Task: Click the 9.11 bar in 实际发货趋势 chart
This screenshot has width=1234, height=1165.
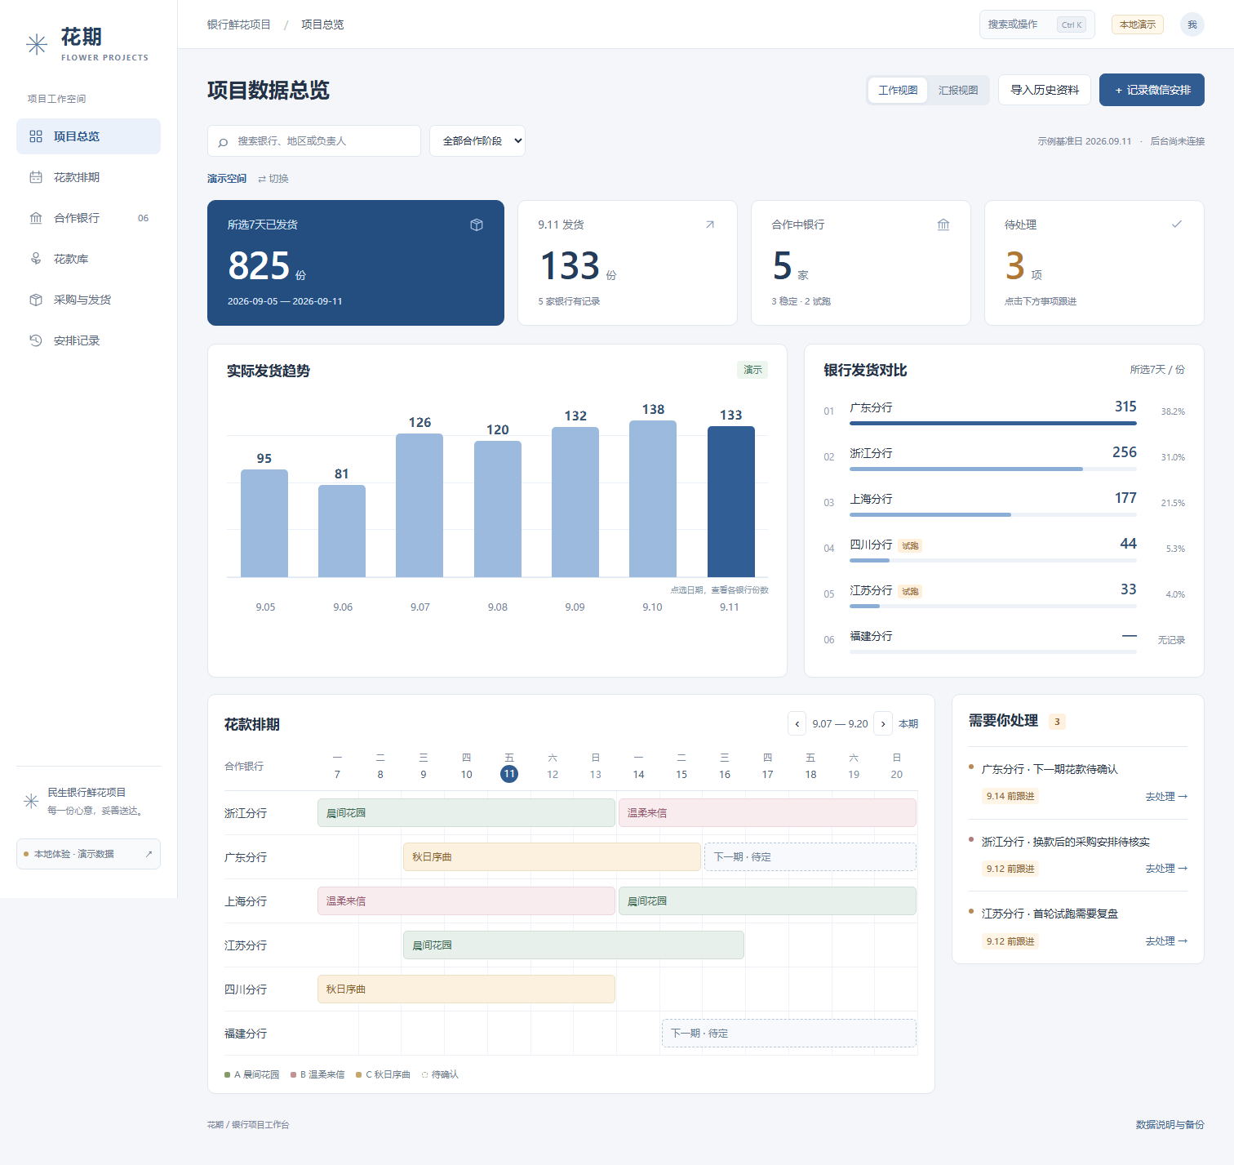Action: tap(730, 501)
